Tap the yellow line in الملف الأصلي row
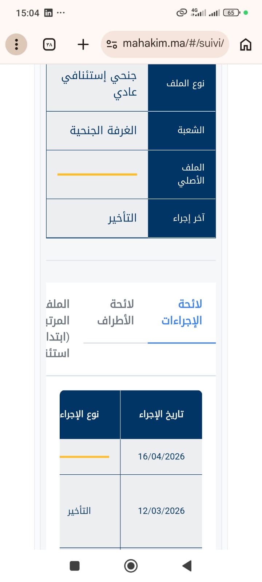262x582 pixels. pos(97,175)
